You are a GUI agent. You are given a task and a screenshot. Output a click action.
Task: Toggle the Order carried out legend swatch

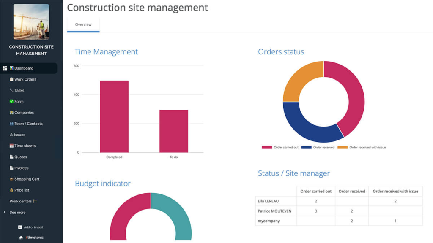coord(267,147)
